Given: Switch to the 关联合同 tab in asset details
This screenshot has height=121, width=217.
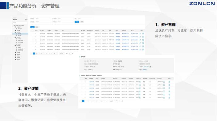Looking at the screenshot, I should pyautogui.click(x=83, y=76).
